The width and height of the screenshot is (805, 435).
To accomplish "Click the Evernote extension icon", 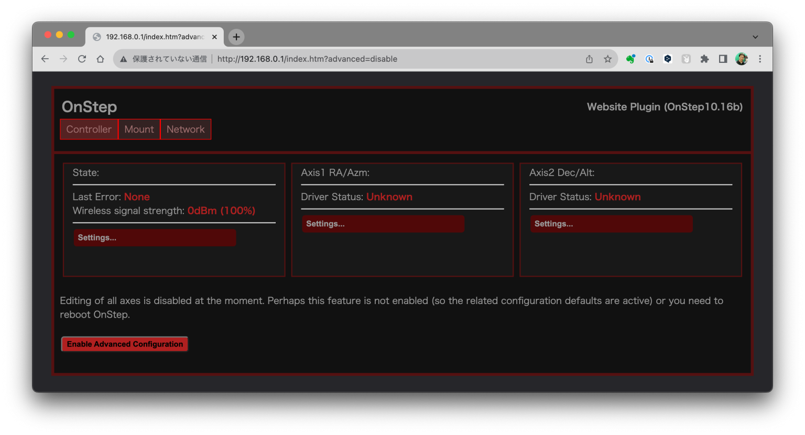I will 630,59.
